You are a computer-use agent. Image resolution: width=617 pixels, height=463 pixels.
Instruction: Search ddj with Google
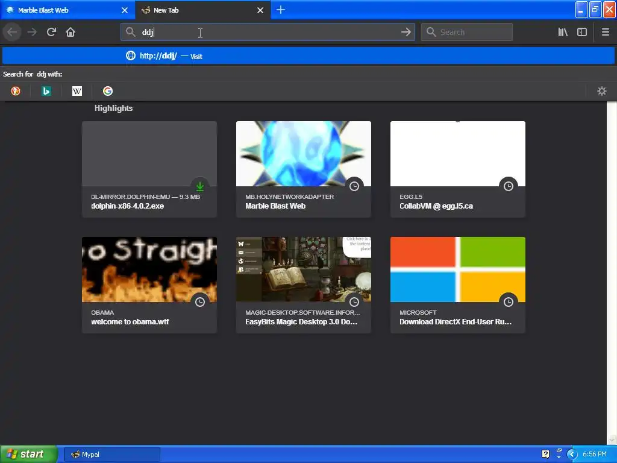pyautogui.click(x=108, y=92)
